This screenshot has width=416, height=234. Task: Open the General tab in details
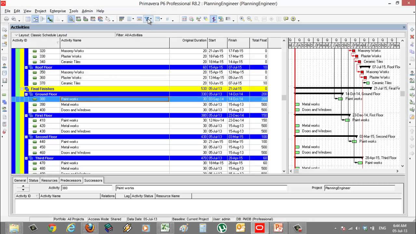coord(20,180)
